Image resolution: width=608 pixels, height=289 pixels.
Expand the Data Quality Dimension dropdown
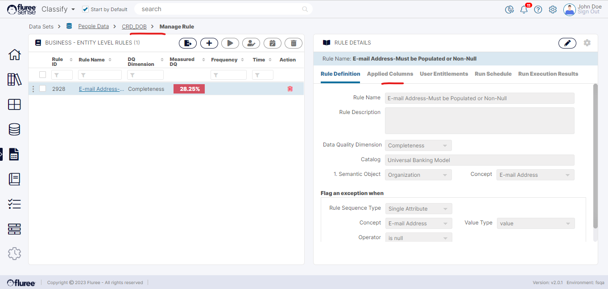click(418, 146)
